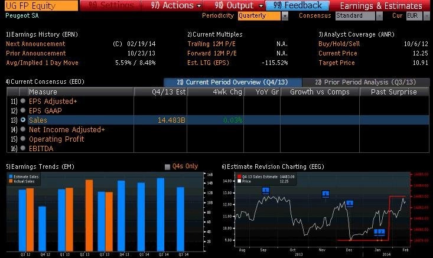Select the EPS GAAP radio button
This screenshot has width=433, height=258.
click(x=23, y=110)
